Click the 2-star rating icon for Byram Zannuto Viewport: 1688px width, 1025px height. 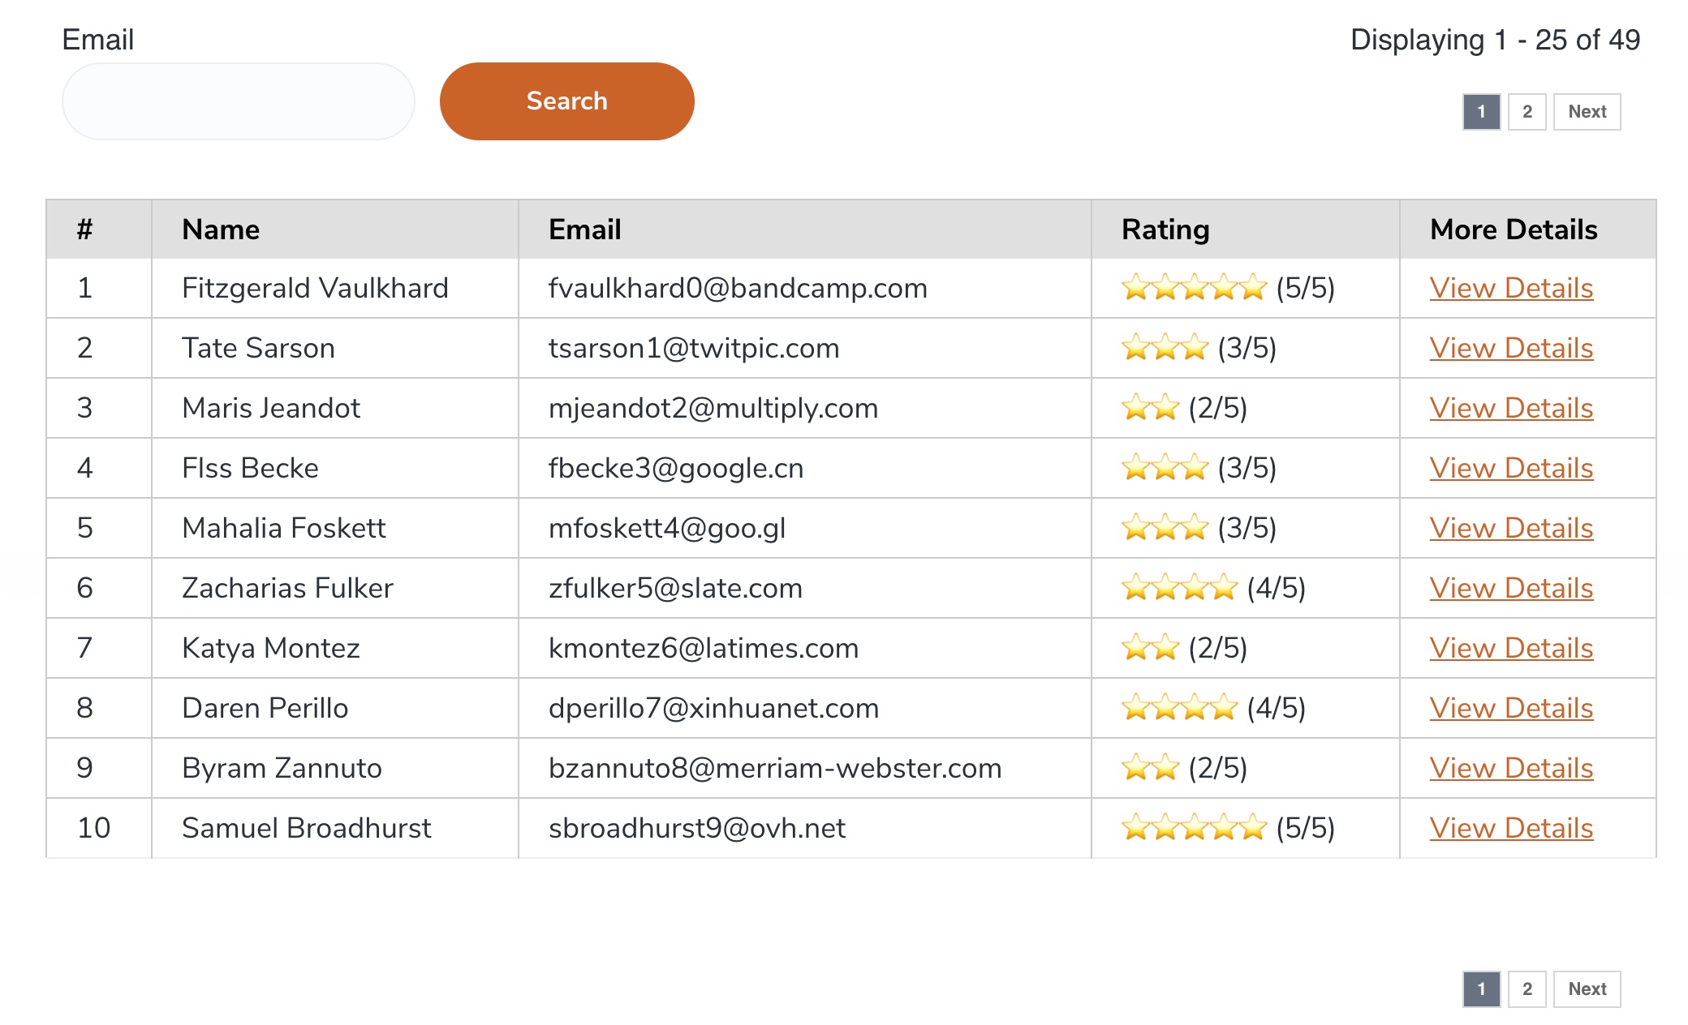click(1152, 767)
